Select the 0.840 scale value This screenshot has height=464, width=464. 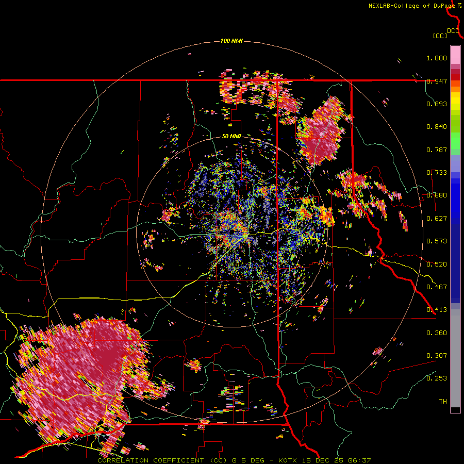(x=437, y=127)
